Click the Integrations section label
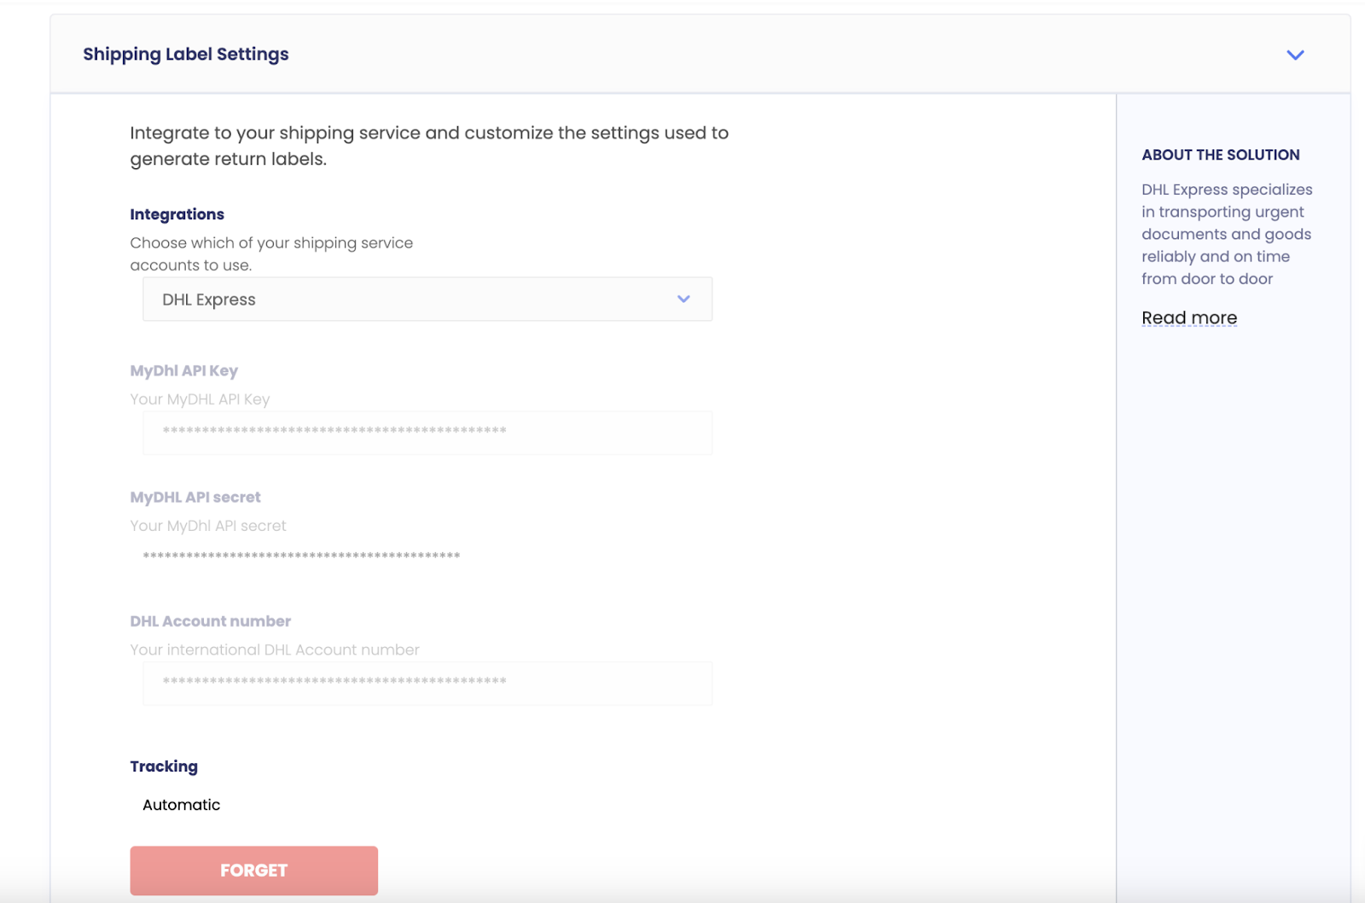 click(x=177, y=214)
